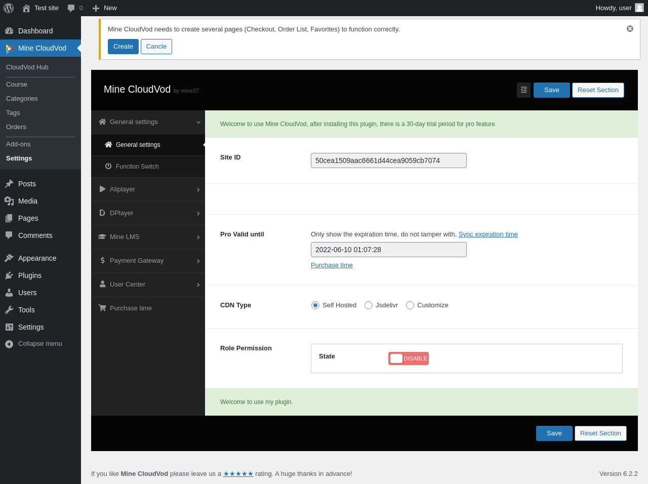Open the General settings sub-tab

coord(148,145)
